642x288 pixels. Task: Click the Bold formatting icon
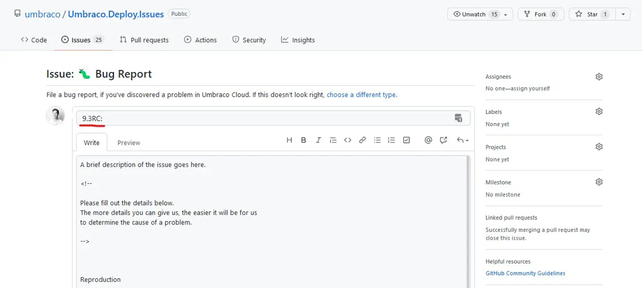(304, 140)
